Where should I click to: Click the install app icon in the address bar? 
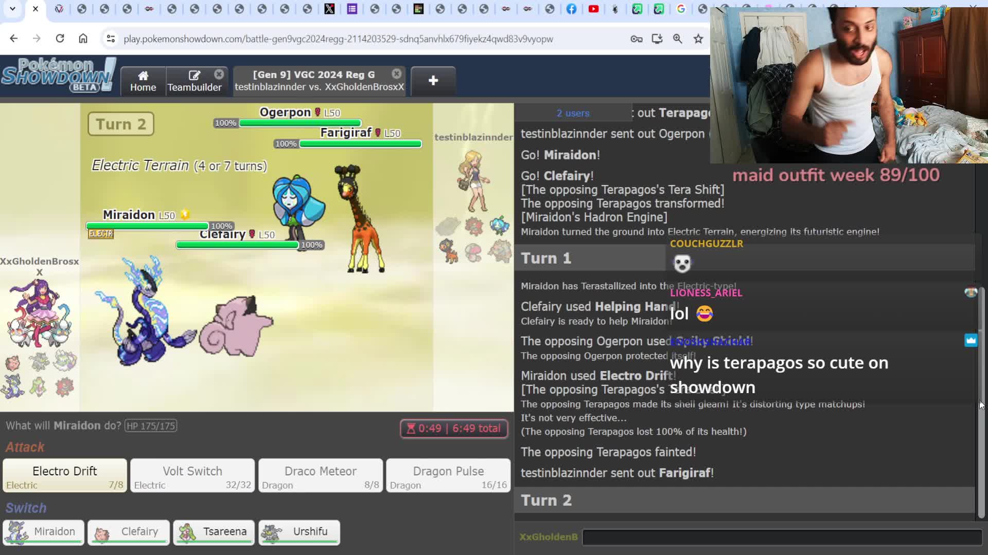[657, 39]
